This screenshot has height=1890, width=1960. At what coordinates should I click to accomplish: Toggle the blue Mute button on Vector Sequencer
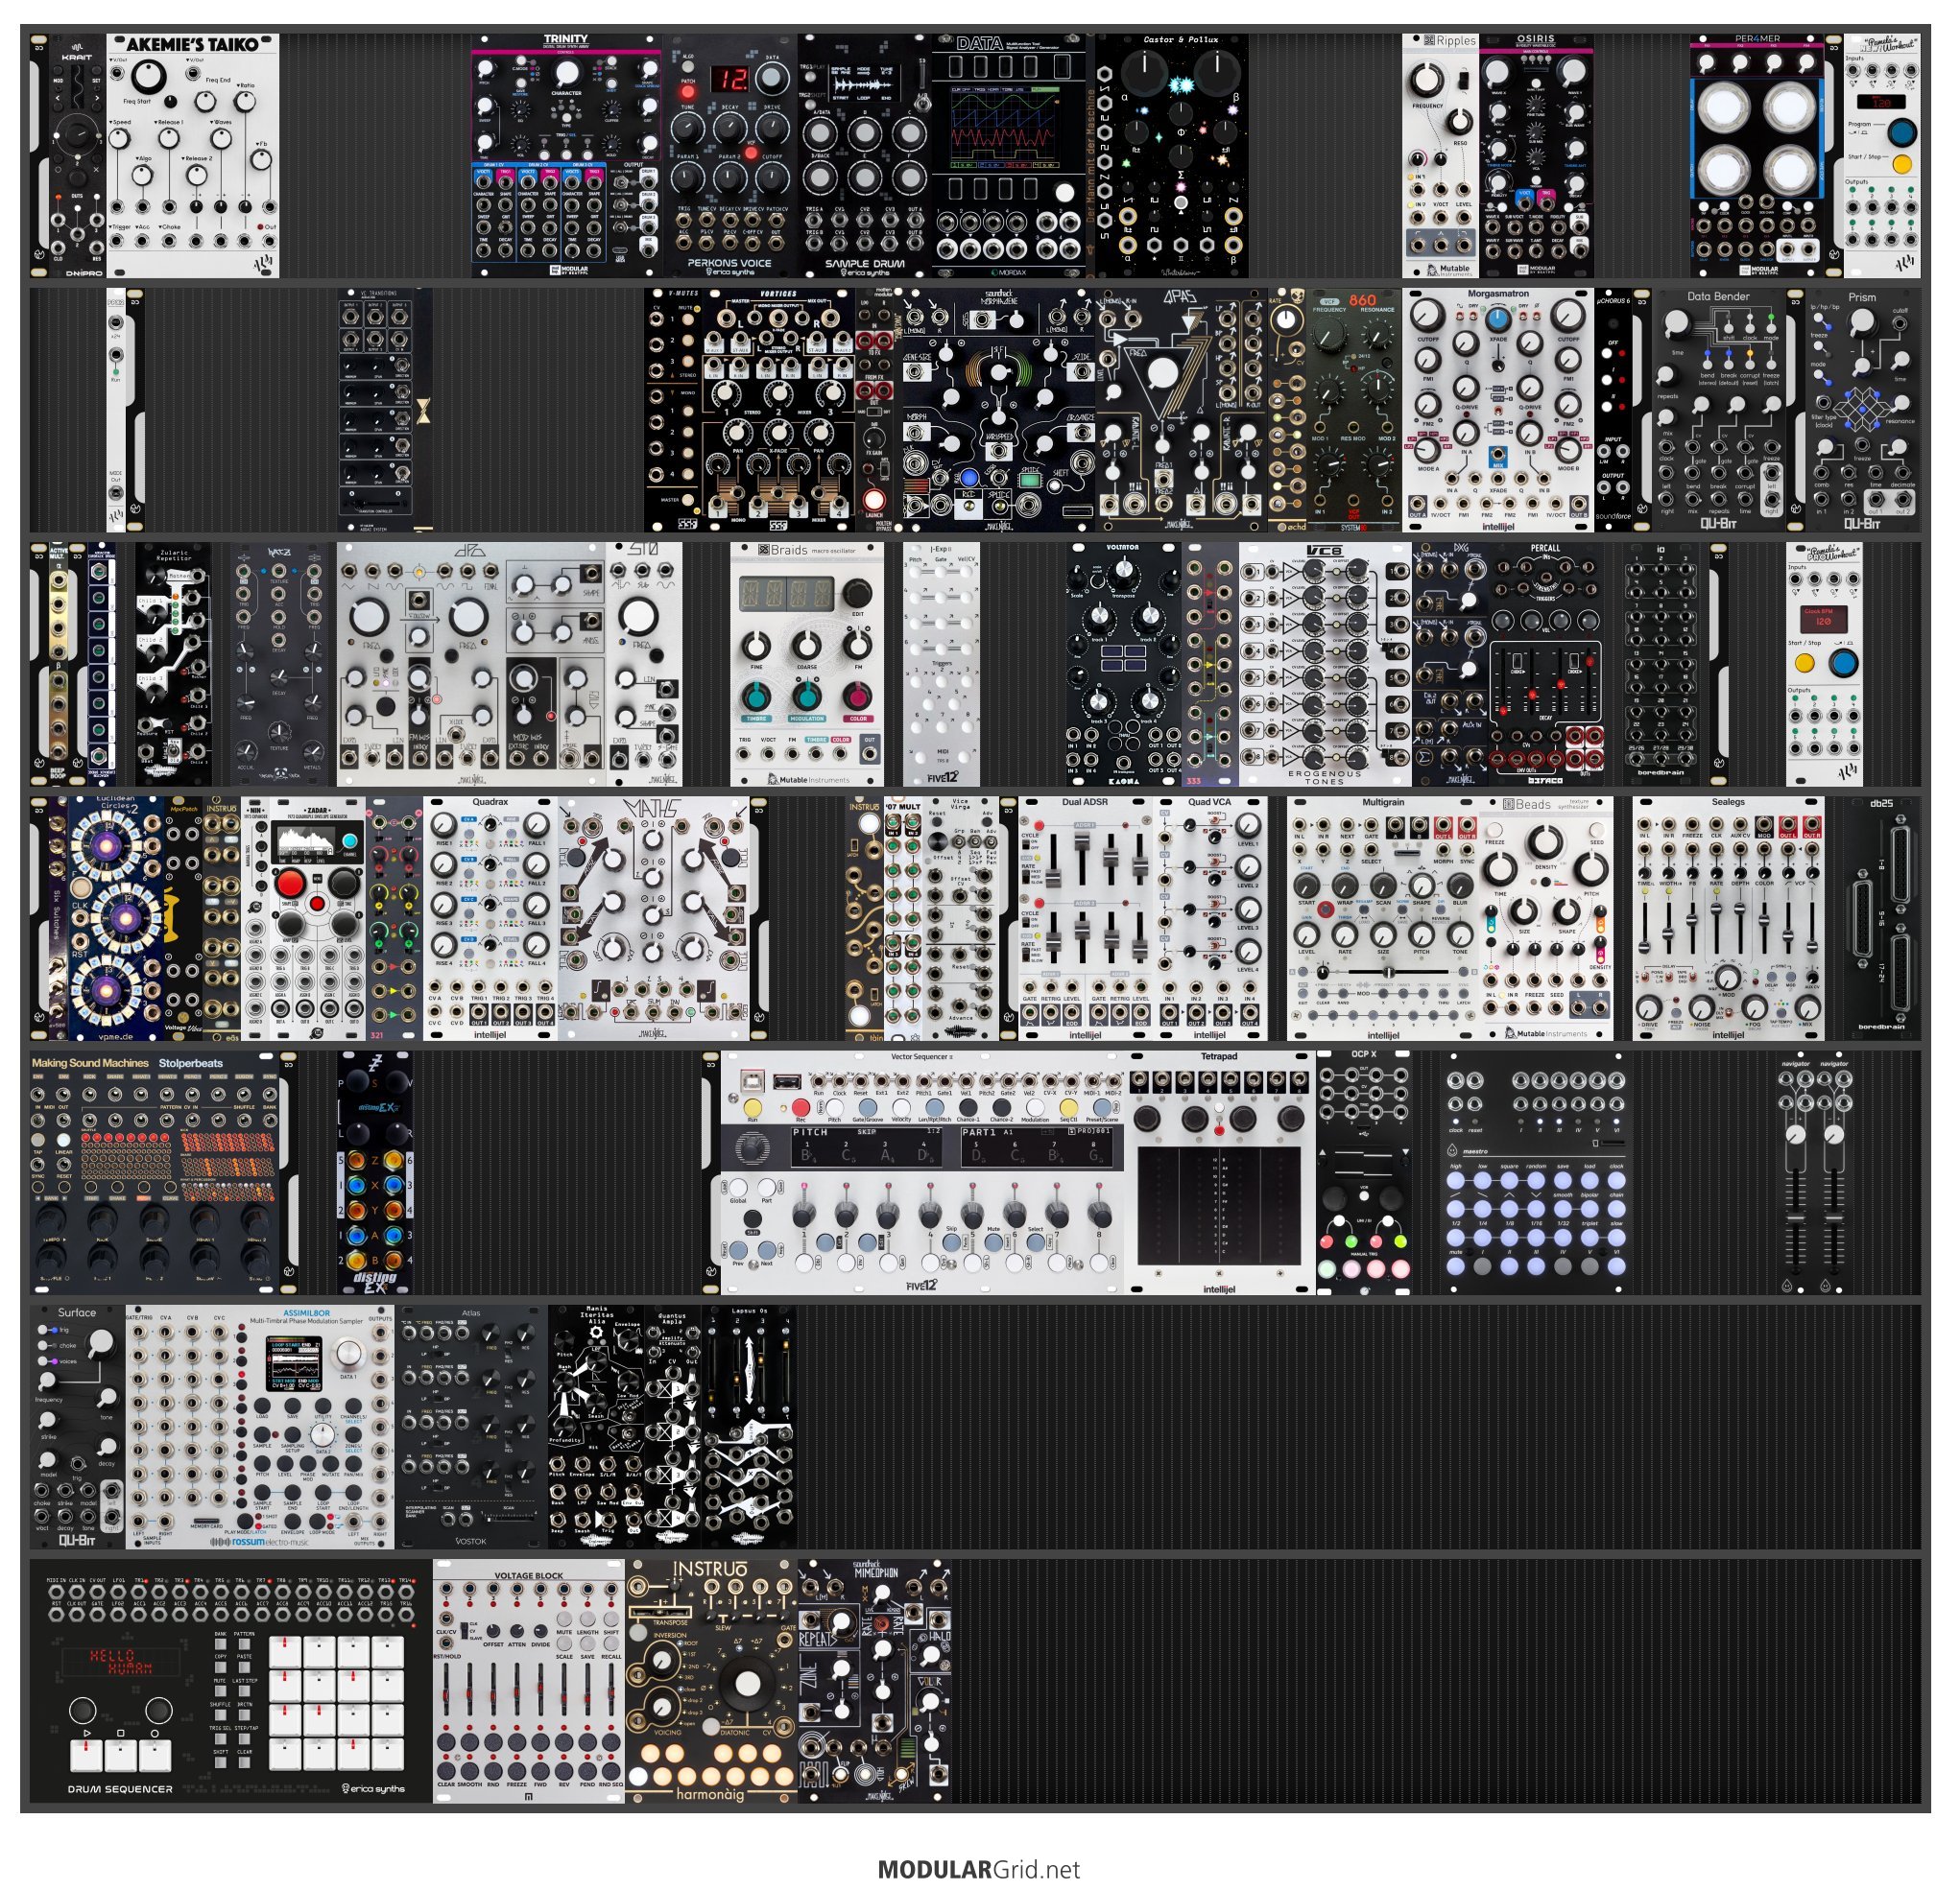pyautogui.click(x=993, y=1241)
